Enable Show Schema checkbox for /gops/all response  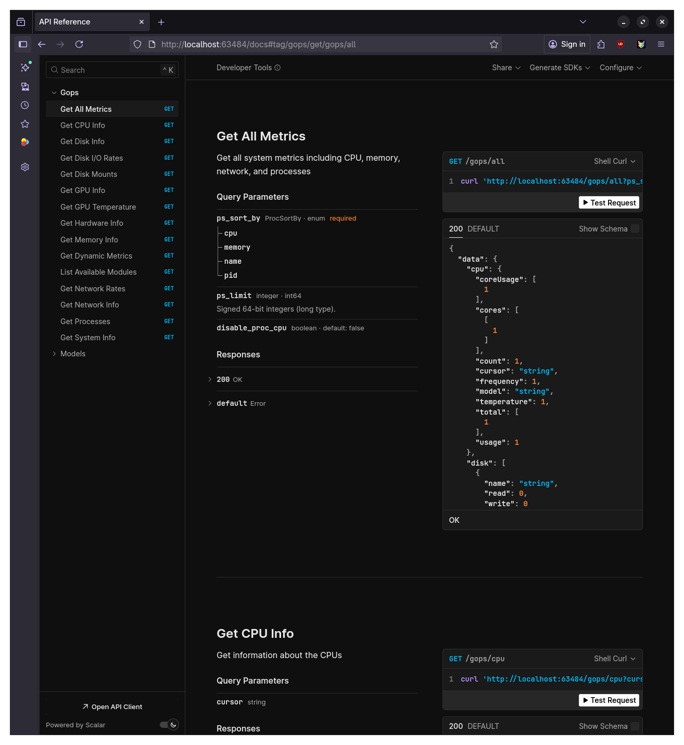point(635,229)
